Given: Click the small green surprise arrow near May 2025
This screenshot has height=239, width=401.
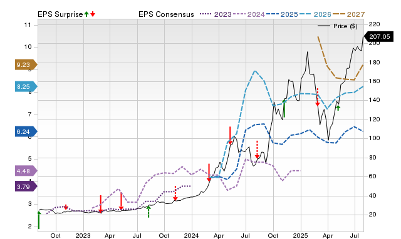Looking at the screenshot, I should (338, 108).
